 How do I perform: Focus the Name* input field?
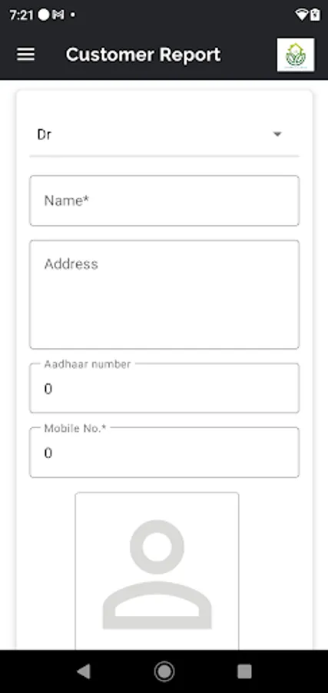click(164, 201)
